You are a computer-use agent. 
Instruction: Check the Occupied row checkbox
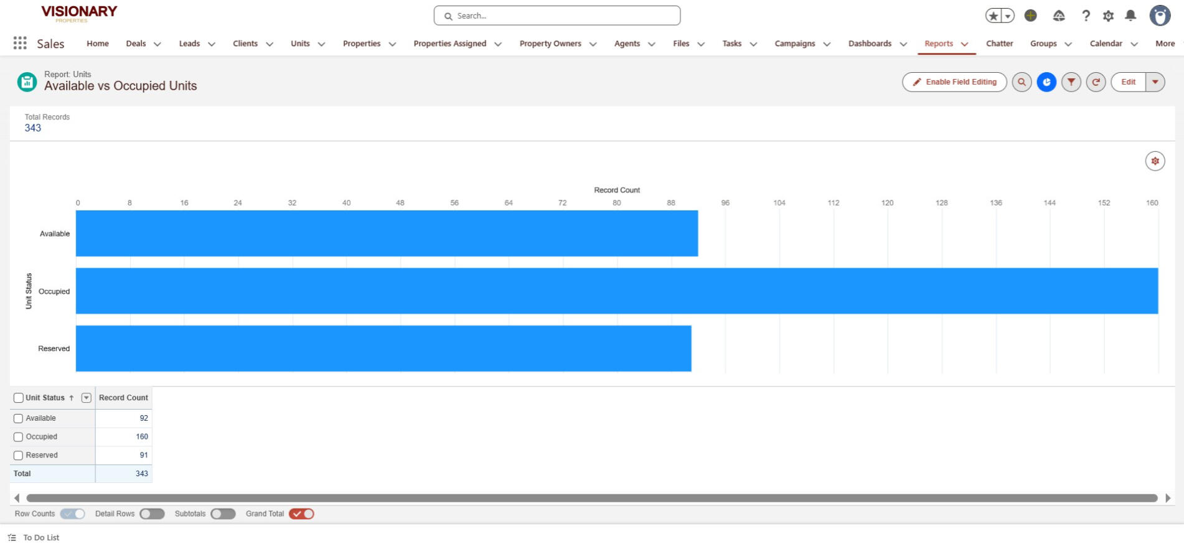point(19,437)
